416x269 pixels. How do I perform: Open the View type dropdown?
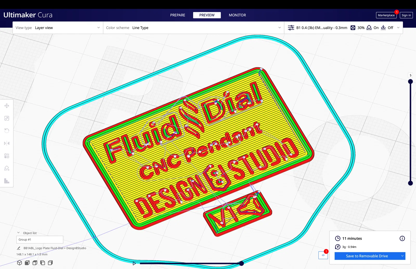(x=58, y=28)
